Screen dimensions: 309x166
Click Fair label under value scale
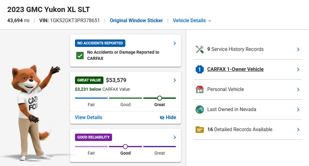click(x=91, y=105)
